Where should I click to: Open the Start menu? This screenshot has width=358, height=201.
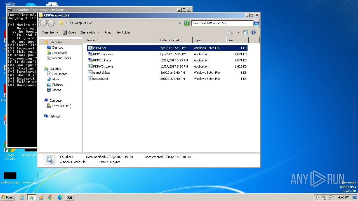click(x=8, y=197)
